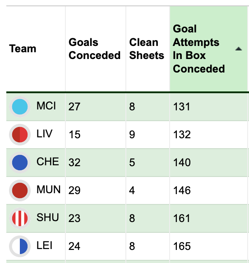
Task: Click the Chelsea blue badge icon
Action: (20, 163)
